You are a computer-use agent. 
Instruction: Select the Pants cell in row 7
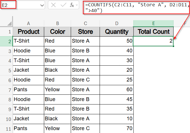29,90
